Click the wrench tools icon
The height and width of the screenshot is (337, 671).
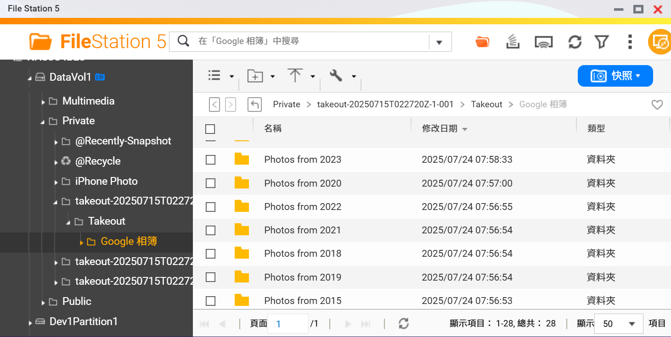(x=336, y=76)
